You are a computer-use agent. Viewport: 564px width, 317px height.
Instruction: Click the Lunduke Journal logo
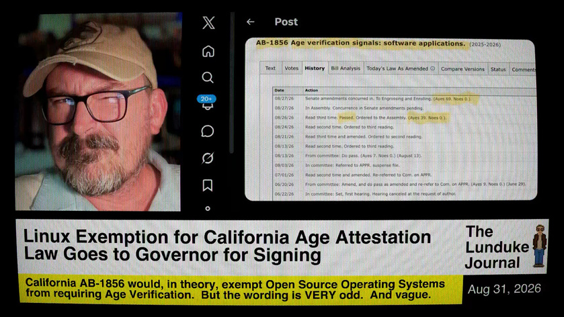(x=506, y=247)
